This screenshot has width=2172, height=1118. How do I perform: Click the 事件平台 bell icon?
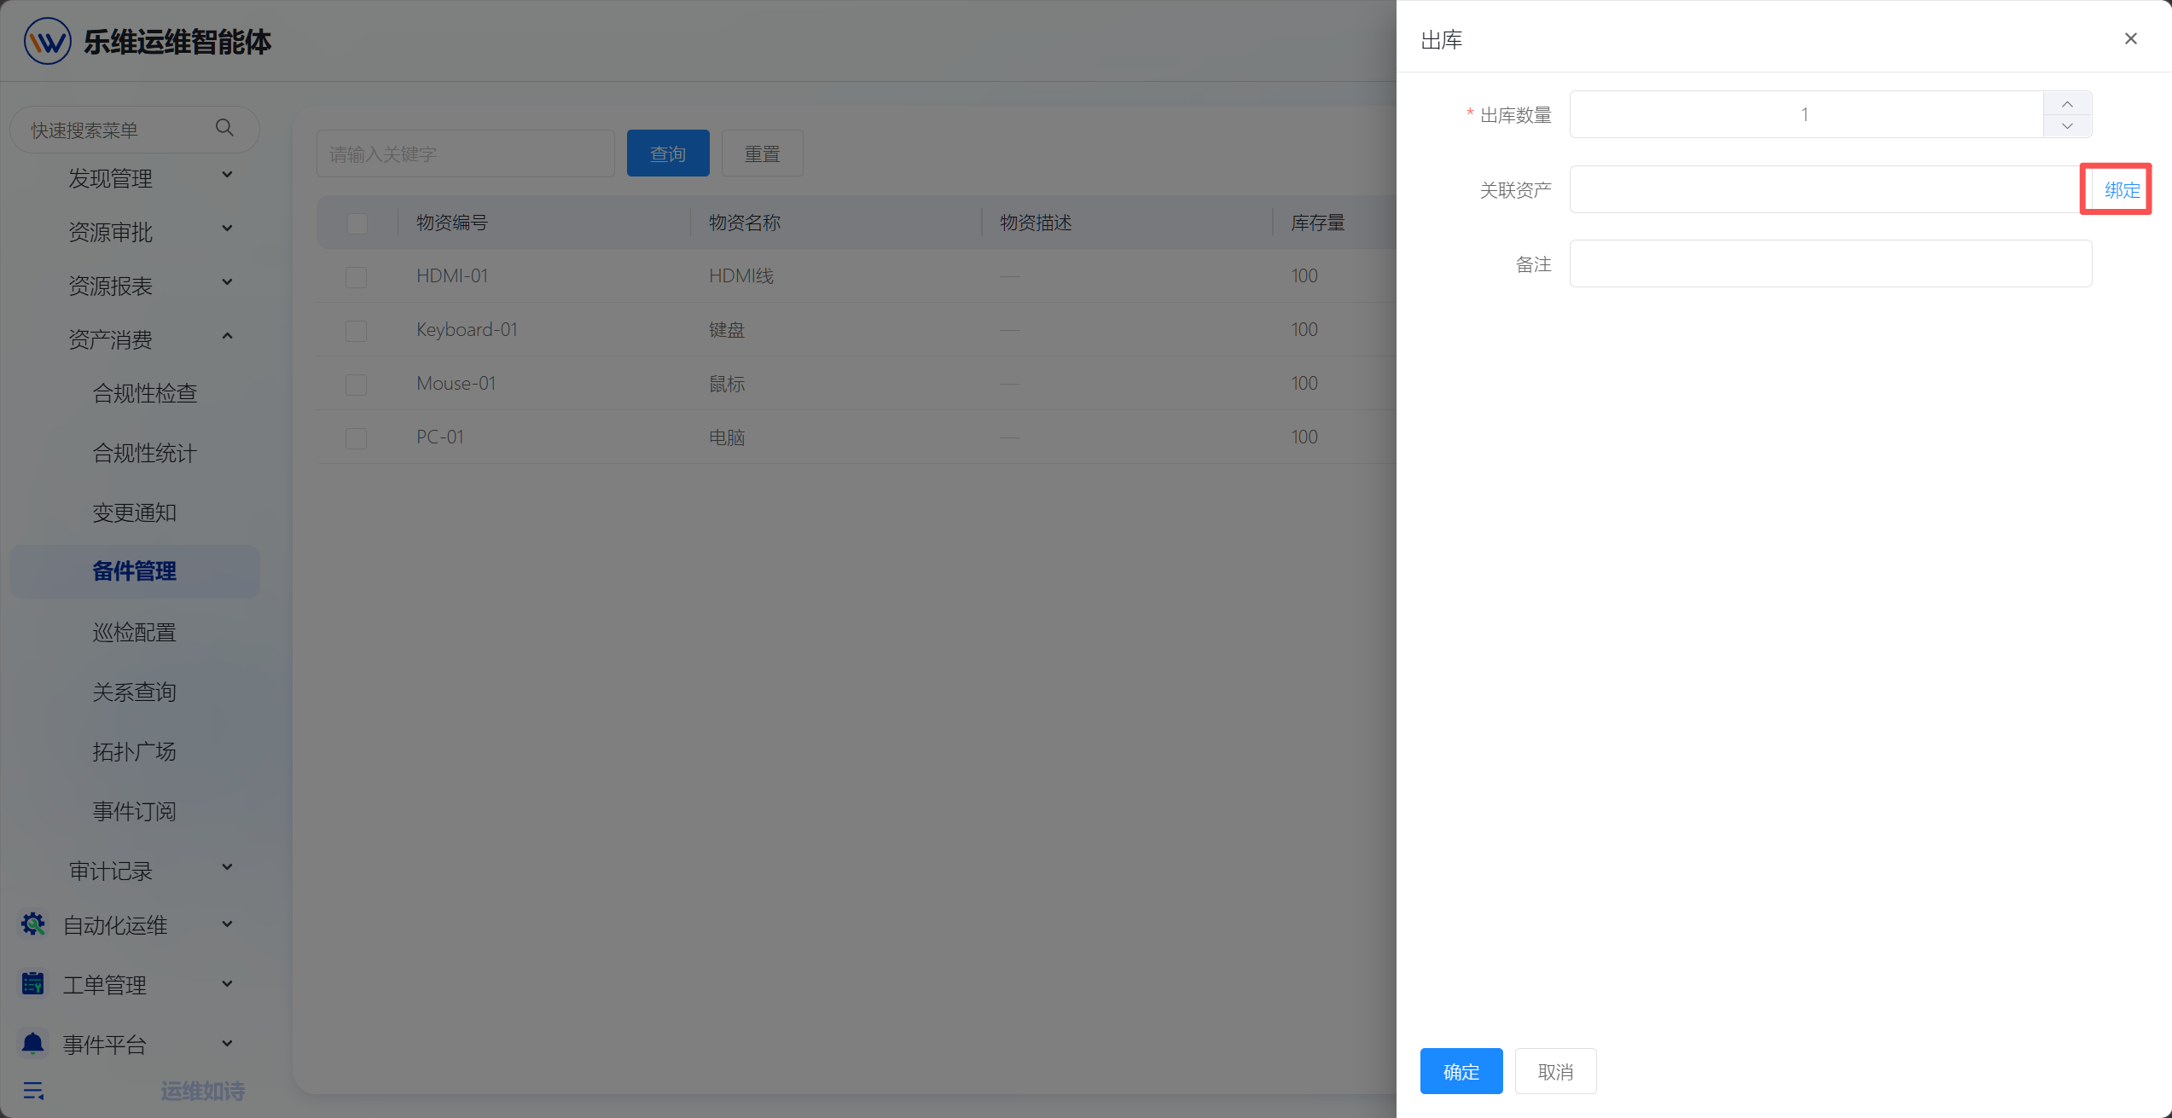[x=33, y=1043]
